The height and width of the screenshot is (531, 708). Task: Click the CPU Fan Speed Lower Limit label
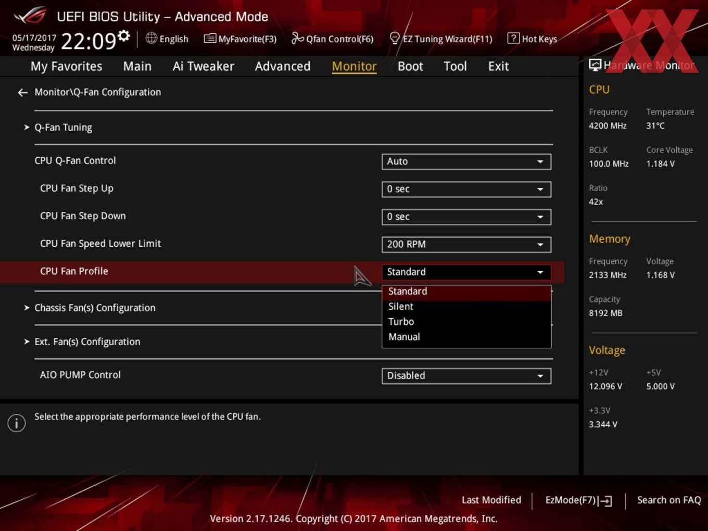100,244
